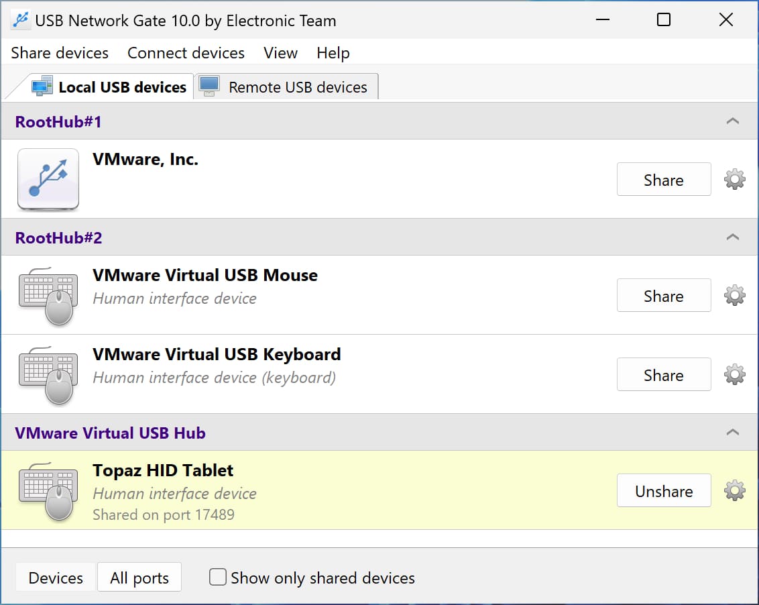Click the VMware Virtual USB Keyboard device icon
This screenshot has width=759, height=605.
click(x=48, y=375)
